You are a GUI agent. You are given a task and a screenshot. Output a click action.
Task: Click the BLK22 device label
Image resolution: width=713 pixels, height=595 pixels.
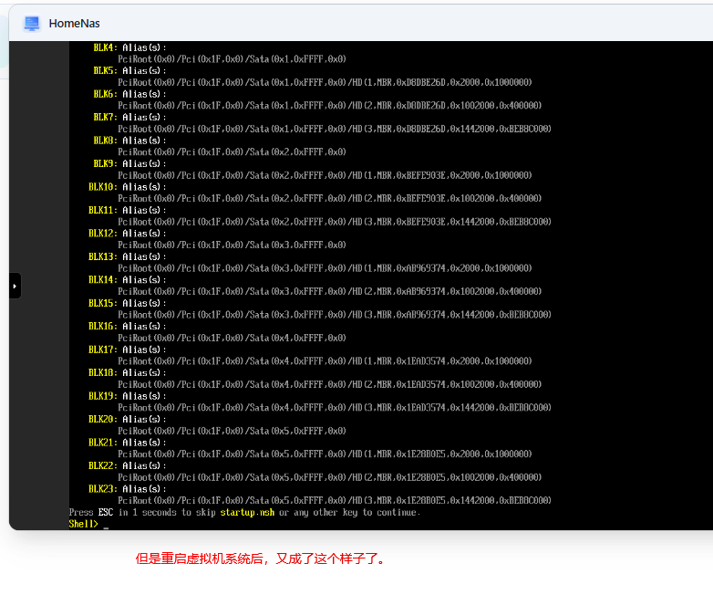[x=102, y=465]
